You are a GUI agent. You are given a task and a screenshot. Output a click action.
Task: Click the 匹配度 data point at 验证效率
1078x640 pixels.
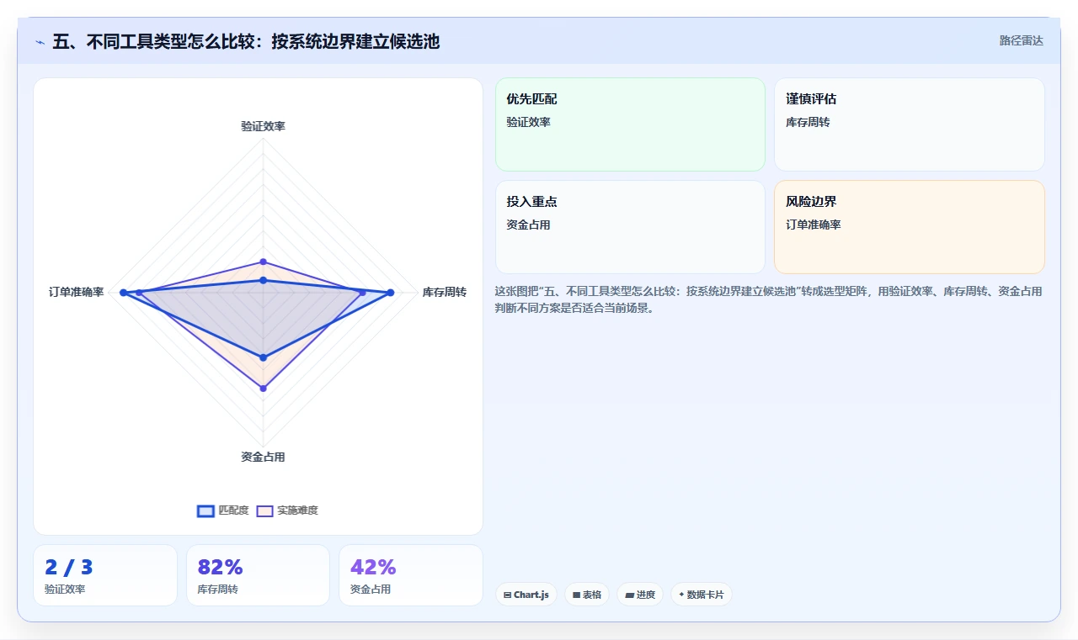click(263, 280)
